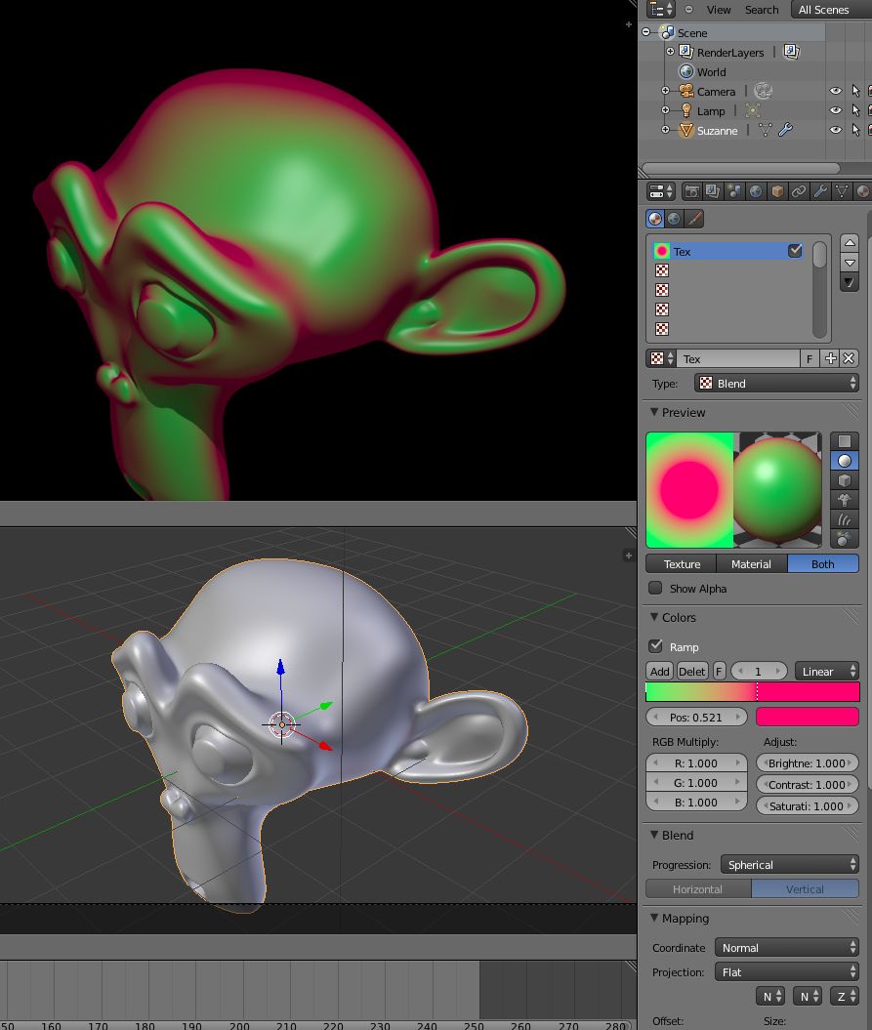Set preview to cube shape
Viewport: 872px width, 1030px height.
pos(845,480)
